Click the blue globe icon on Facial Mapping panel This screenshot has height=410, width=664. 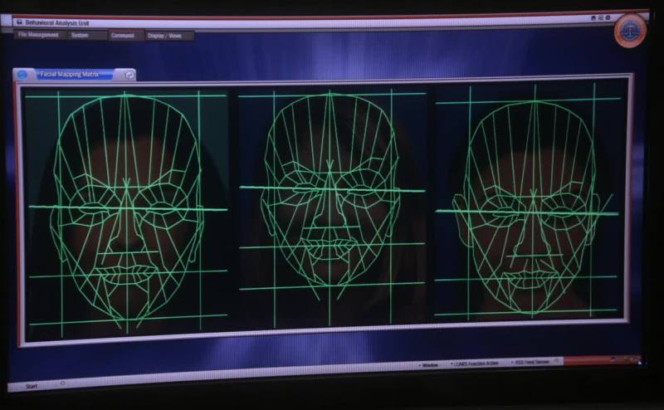click(x=22, y=75)
